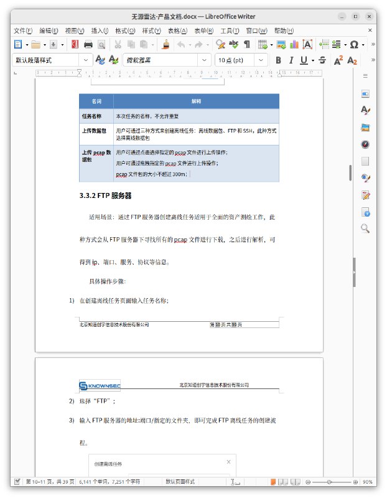The image size is (387, 498).
Task: Click the Open folder icon
Action: click(x=35, y=44)
